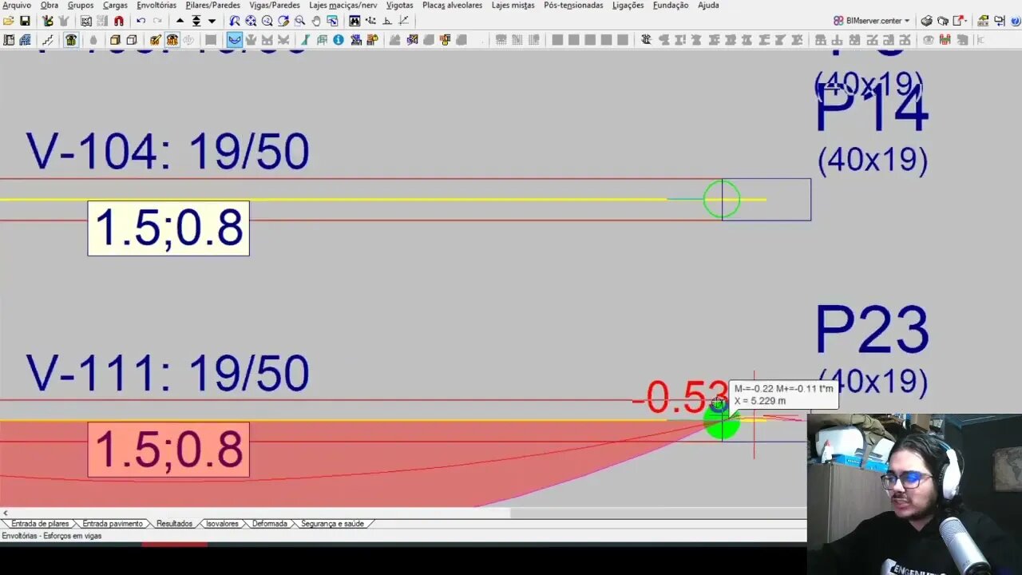This screenshot has width=1022, height=575.
Task: Click the 3D box view icon
Action: (115, 39)
